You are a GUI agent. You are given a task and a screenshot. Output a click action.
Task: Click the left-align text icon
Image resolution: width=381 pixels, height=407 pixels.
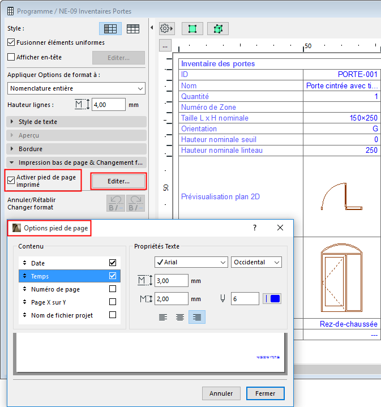pos(163,317)
